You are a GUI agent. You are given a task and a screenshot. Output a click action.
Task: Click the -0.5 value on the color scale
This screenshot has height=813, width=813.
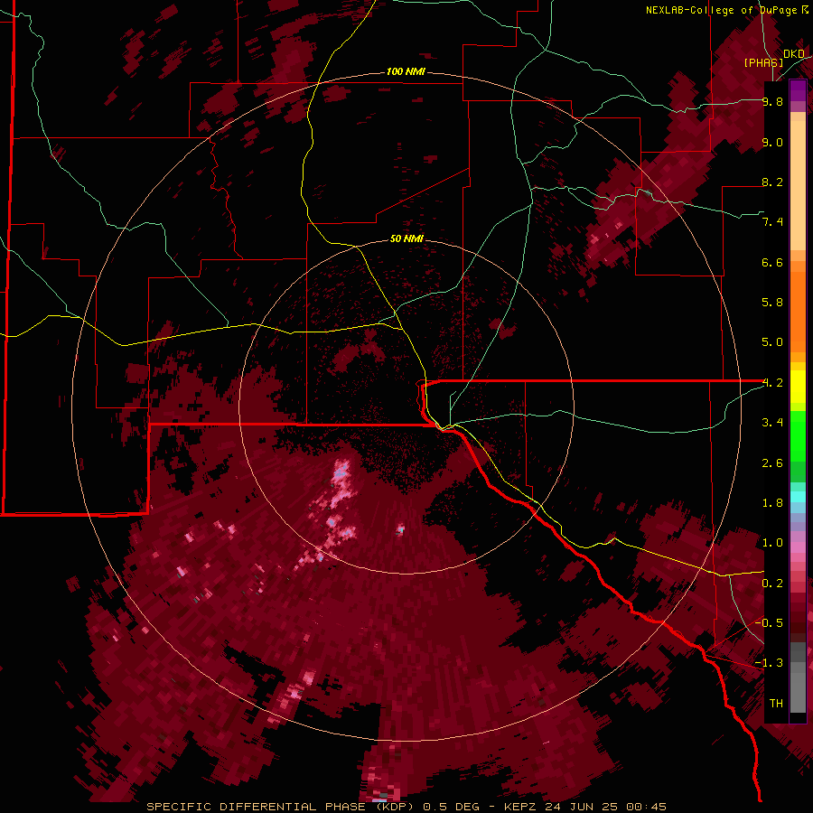pyautogui.click(x=769, y=623)
